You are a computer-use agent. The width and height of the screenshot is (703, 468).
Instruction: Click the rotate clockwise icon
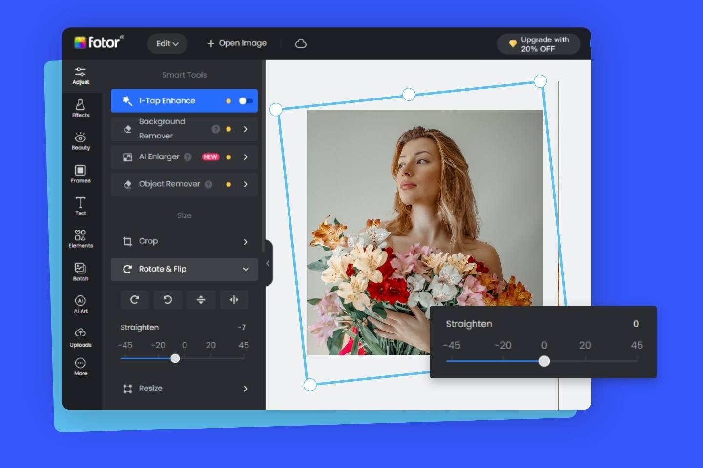point(135,300)
